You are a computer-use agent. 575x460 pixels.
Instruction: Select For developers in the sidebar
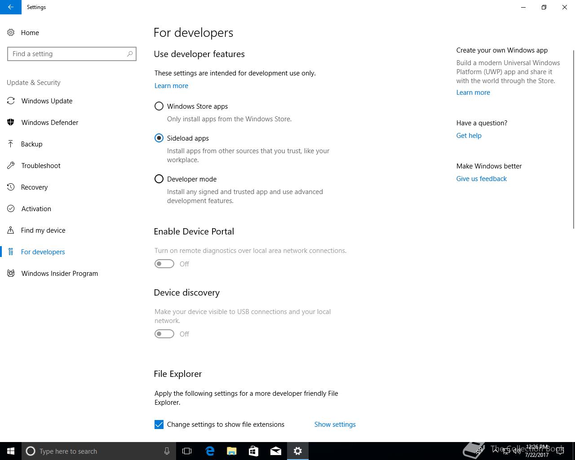point(43,252)
